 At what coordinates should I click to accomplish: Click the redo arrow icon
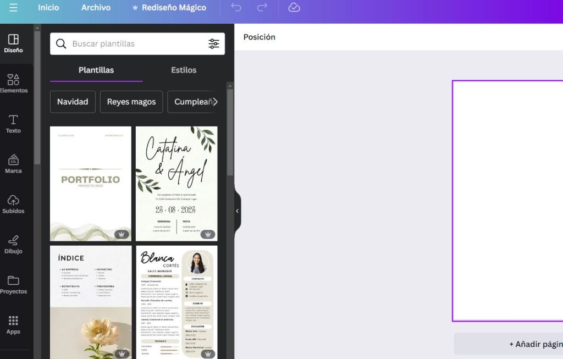[262, 8]
